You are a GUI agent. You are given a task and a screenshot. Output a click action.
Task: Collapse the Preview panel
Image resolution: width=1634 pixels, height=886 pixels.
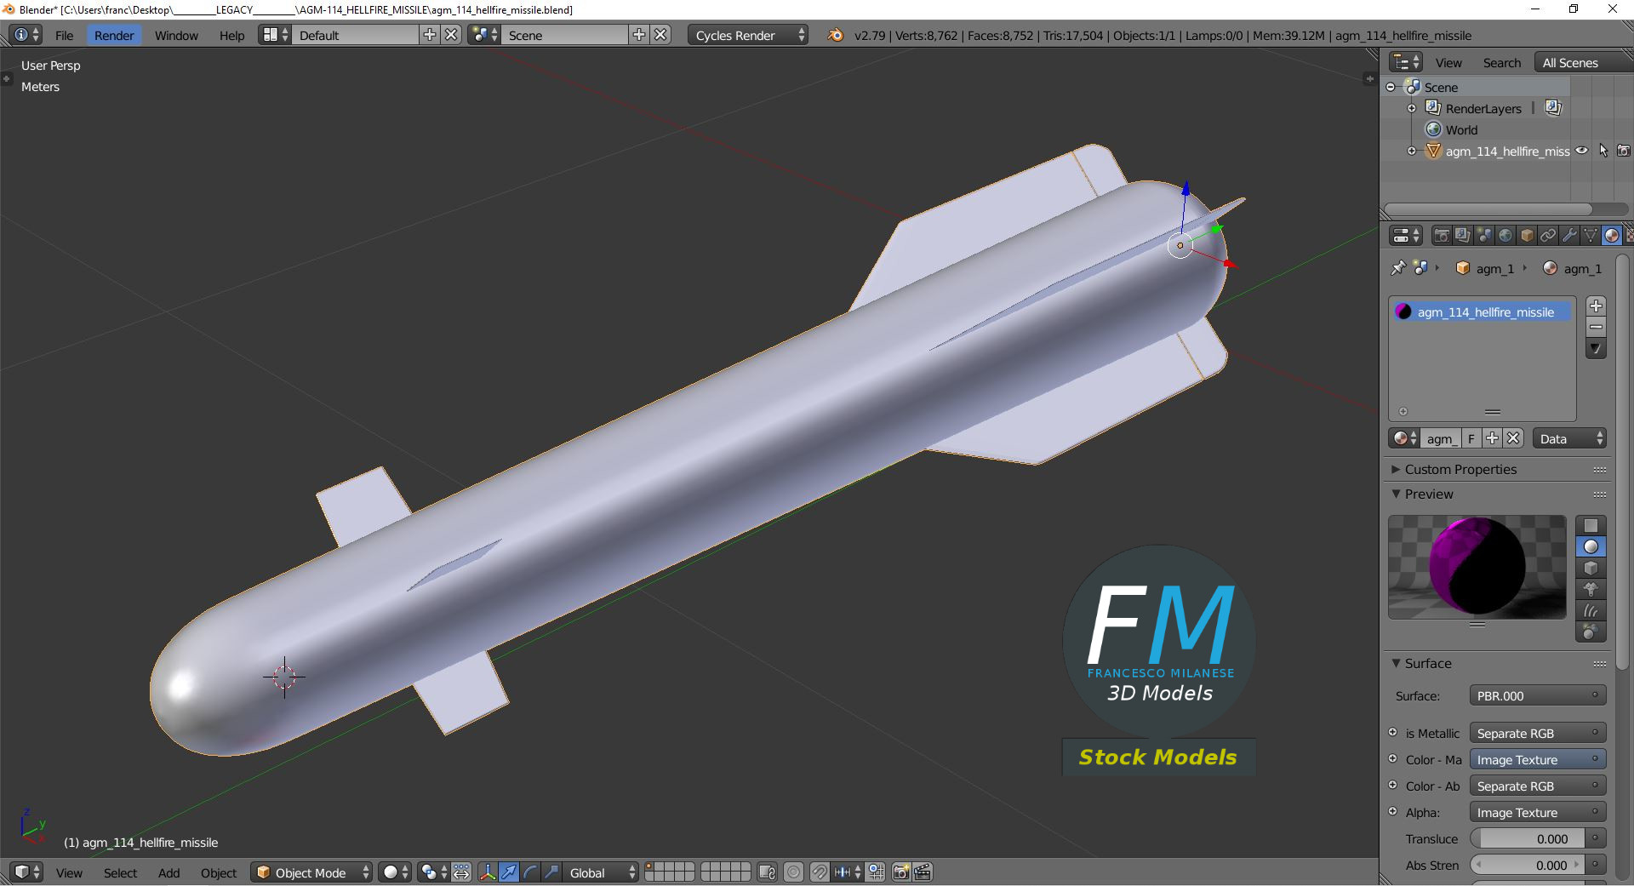tap(1396, 494)
